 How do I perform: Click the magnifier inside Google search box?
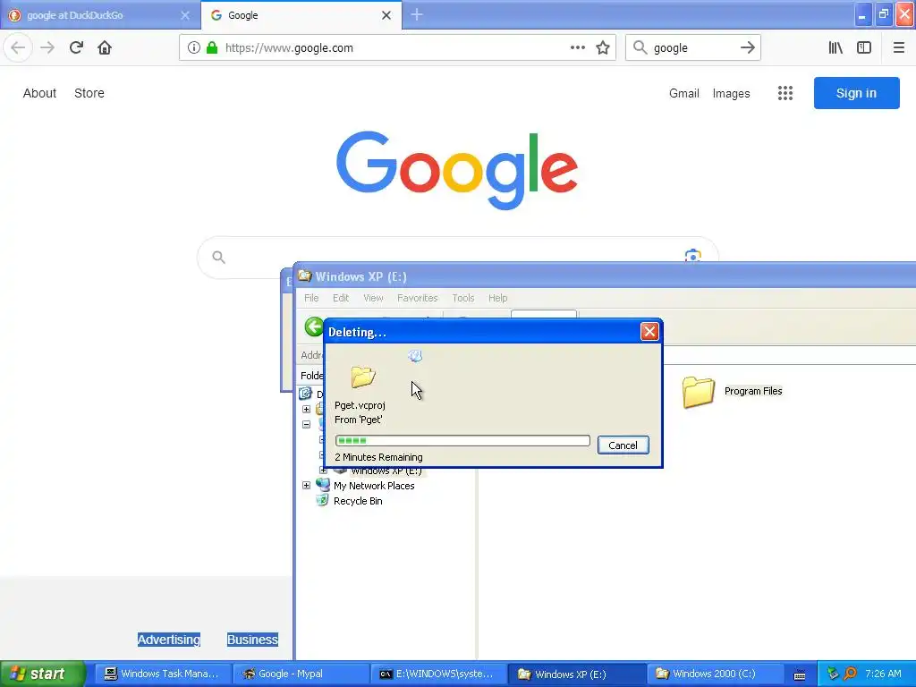pos(218,257)
